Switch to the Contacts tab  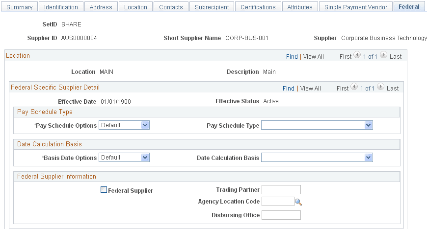pos(171,7)
